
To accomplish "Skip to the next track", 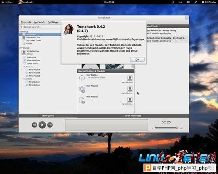I will [x=50, y=125].
